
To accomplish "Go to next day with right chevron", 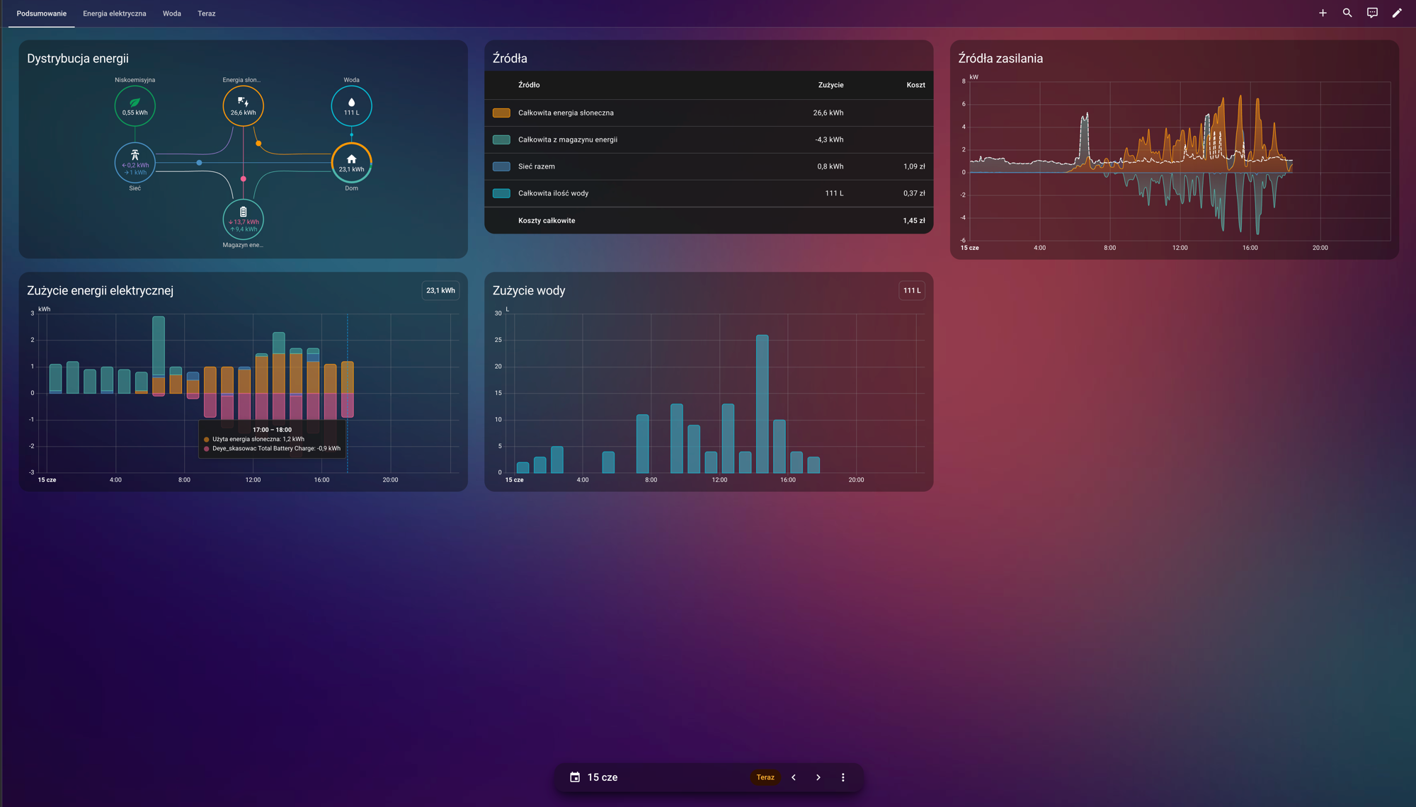I will coord(818,777).
